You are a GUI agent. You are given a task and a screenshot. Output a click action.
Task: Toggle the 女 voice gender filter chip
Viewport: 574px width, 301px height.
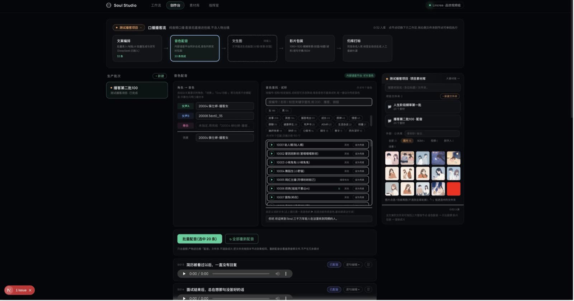pos(272,111)
